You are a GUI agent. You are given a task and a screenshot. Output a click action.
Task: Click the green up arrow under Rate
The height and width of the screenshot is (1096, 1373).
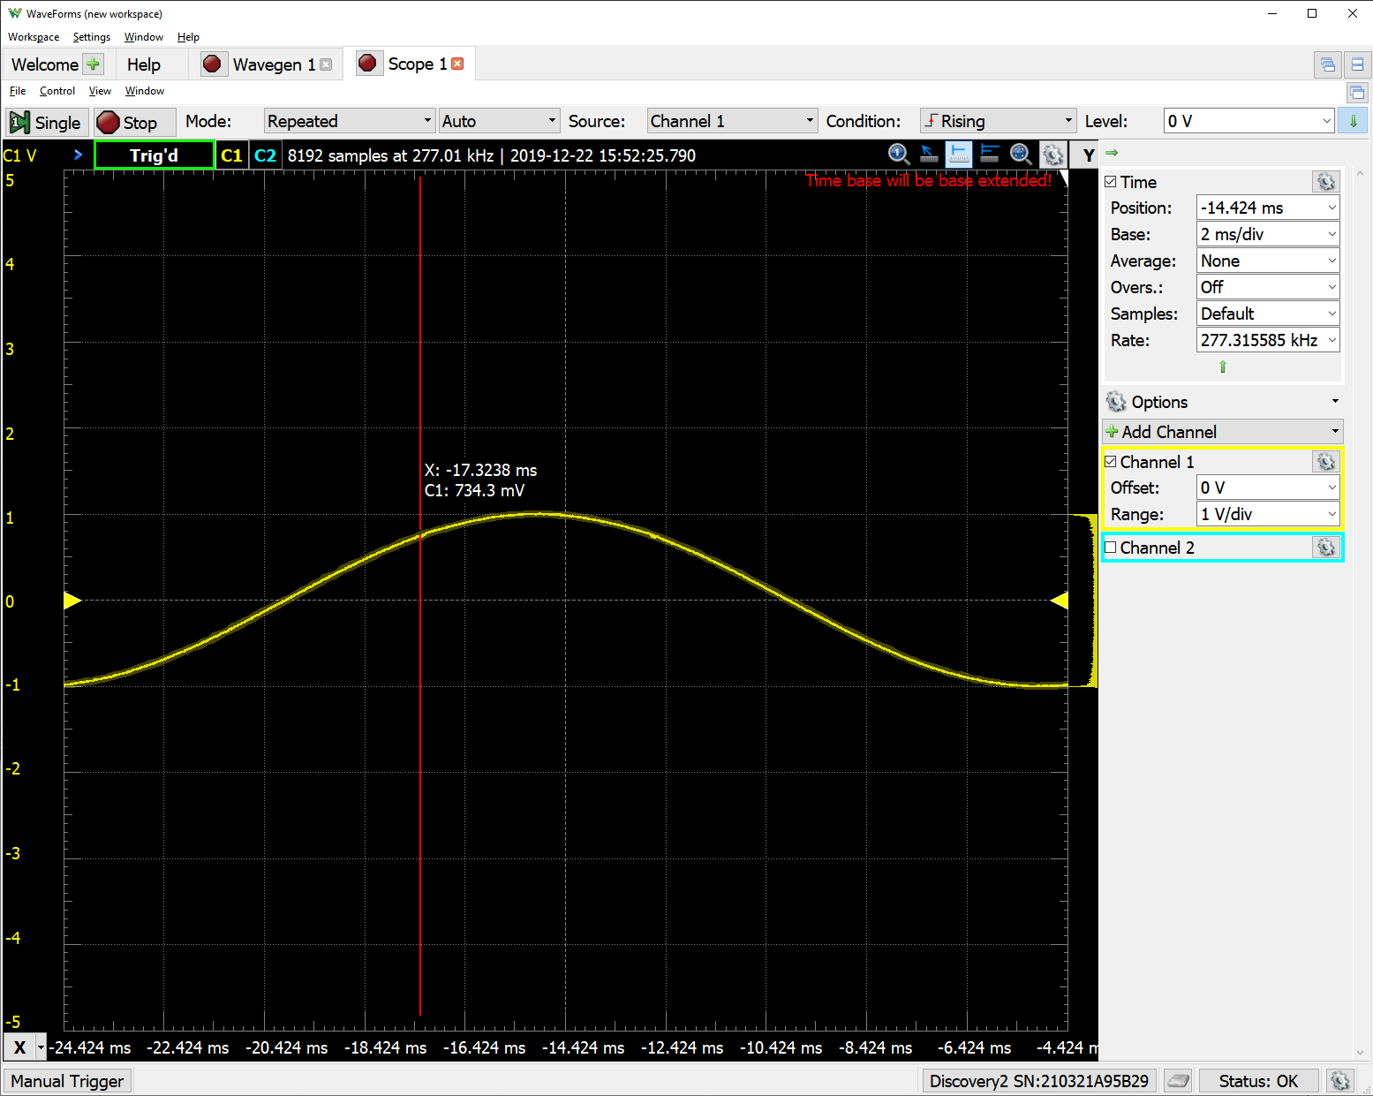click(1223, 367)
